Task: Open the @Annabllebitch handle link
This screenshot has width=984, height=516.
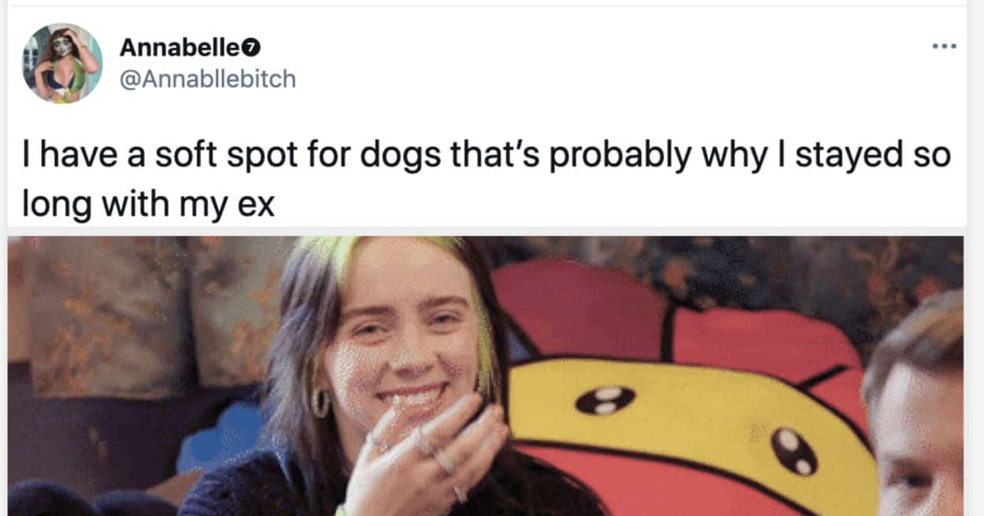Action: coord(208,79)
